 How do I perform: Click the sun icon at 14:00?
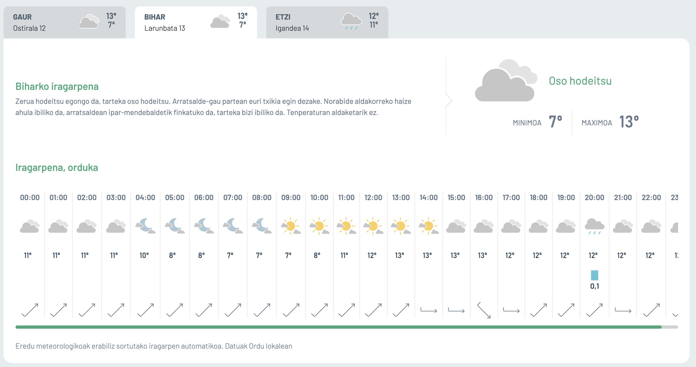[428, 226]
